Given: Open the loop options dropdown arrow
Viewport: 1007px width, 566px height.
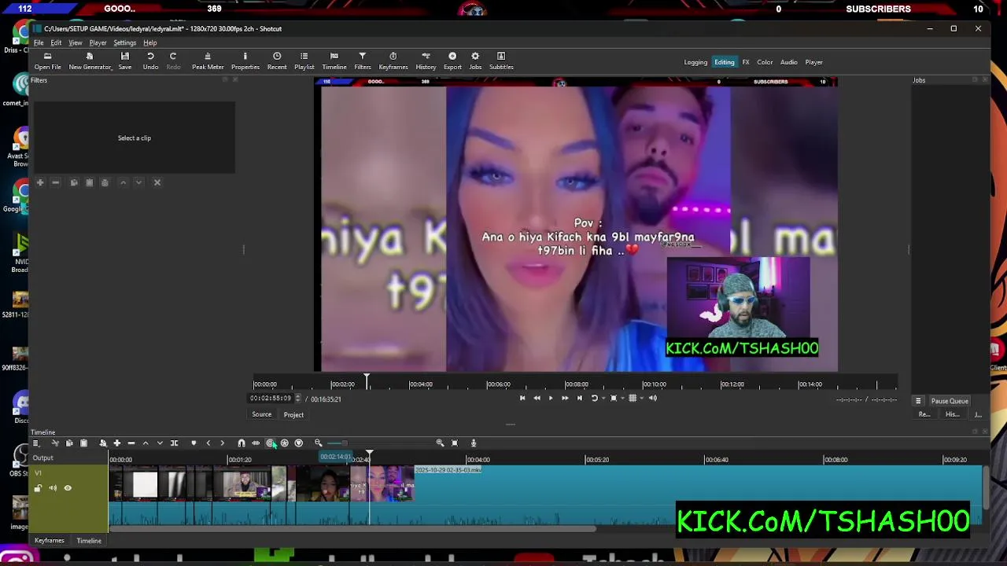Looking at the screenshot, I should (603, 398).
